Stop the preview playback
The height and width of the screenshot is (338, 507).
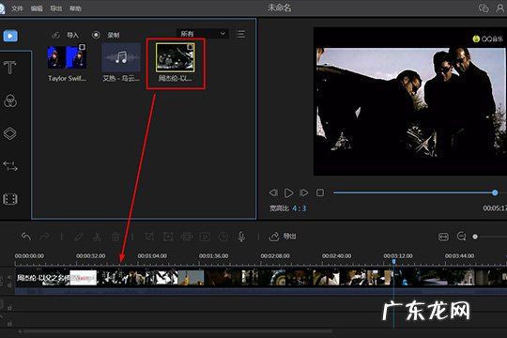click(x=320, y=192)
